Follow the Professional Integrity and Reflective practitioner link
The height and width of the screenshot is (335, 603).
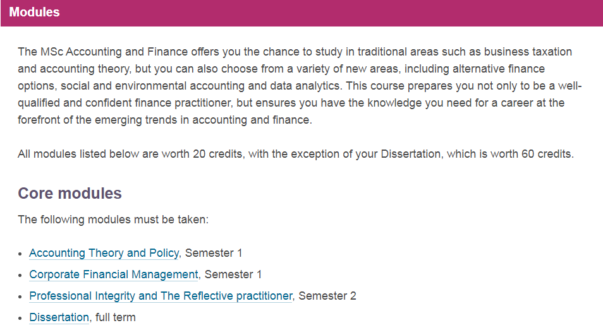161,296
